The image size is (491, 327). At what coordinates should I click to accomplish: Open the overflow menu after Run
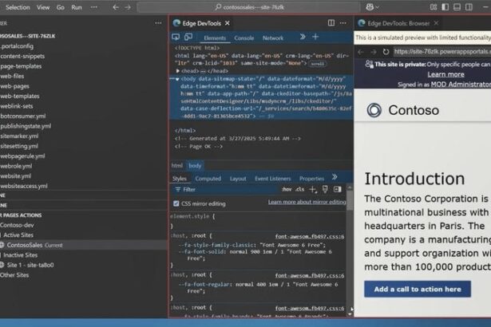(x=94, y=7)
